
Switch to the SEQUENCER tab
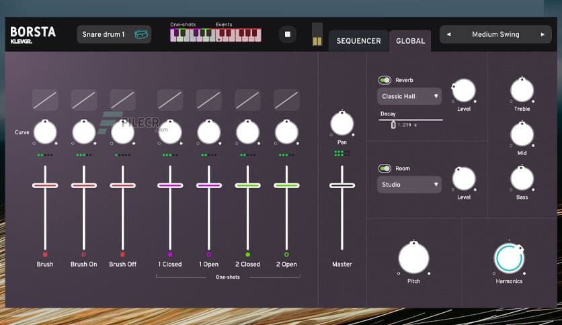coord(358,41)
